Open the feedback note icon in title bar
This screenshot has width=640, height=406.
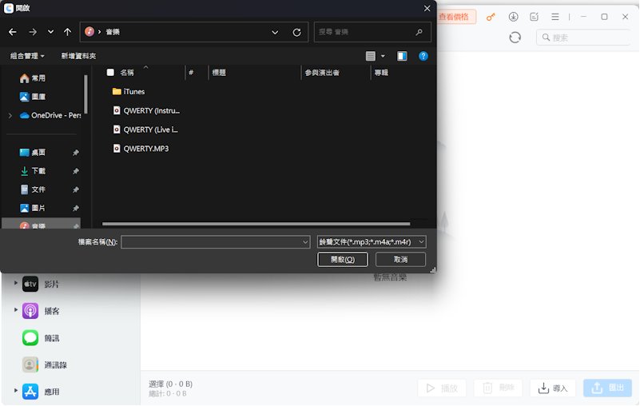click(534, 17)
